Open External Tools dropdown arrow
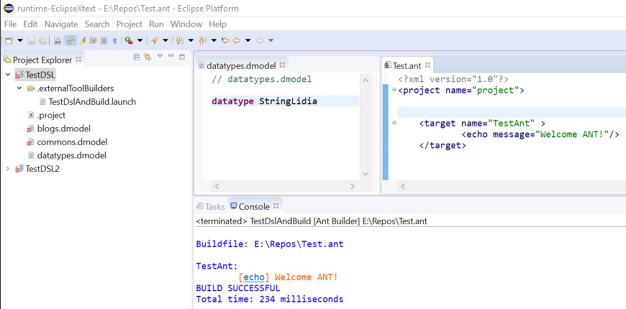The width and height of the screenshot is (626, 309). 140,40
